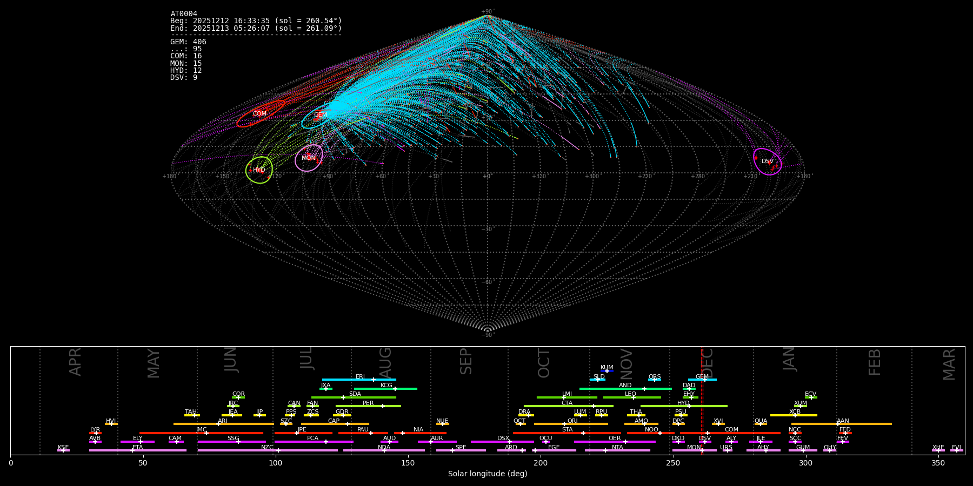This screenshot has width=973, height=486.
Task: Click the ORI shower bar in the timeline
Action: coord(571,424)
